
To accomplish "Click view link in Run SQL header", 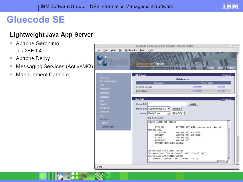I will [x=228, y=99].
